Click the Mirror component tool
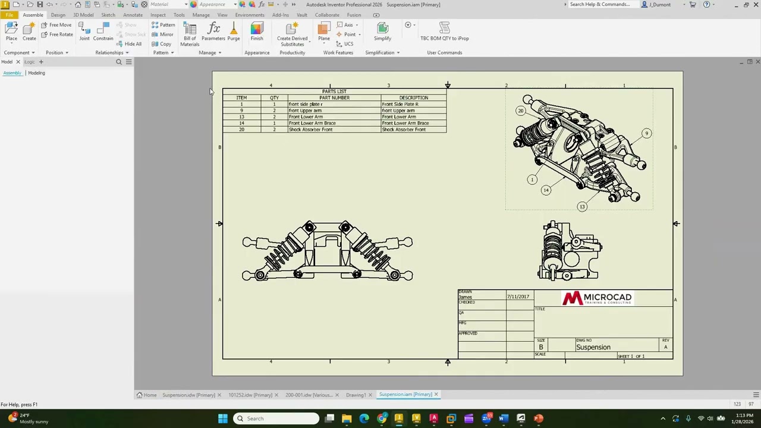The width and height of the screenshot is (761, 428). [x=162, y=34]
